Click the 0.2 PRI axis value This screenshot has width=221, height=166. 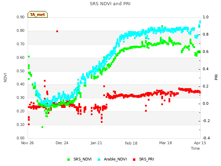click(205, 86)
